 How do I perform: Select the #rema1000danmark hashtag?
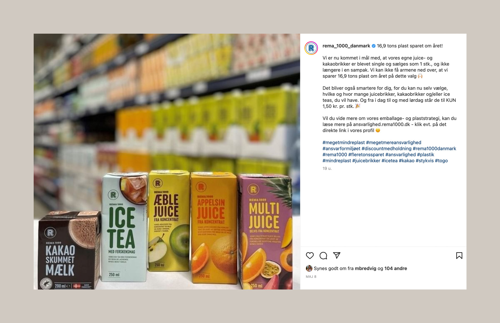click(x=434, y=148)
